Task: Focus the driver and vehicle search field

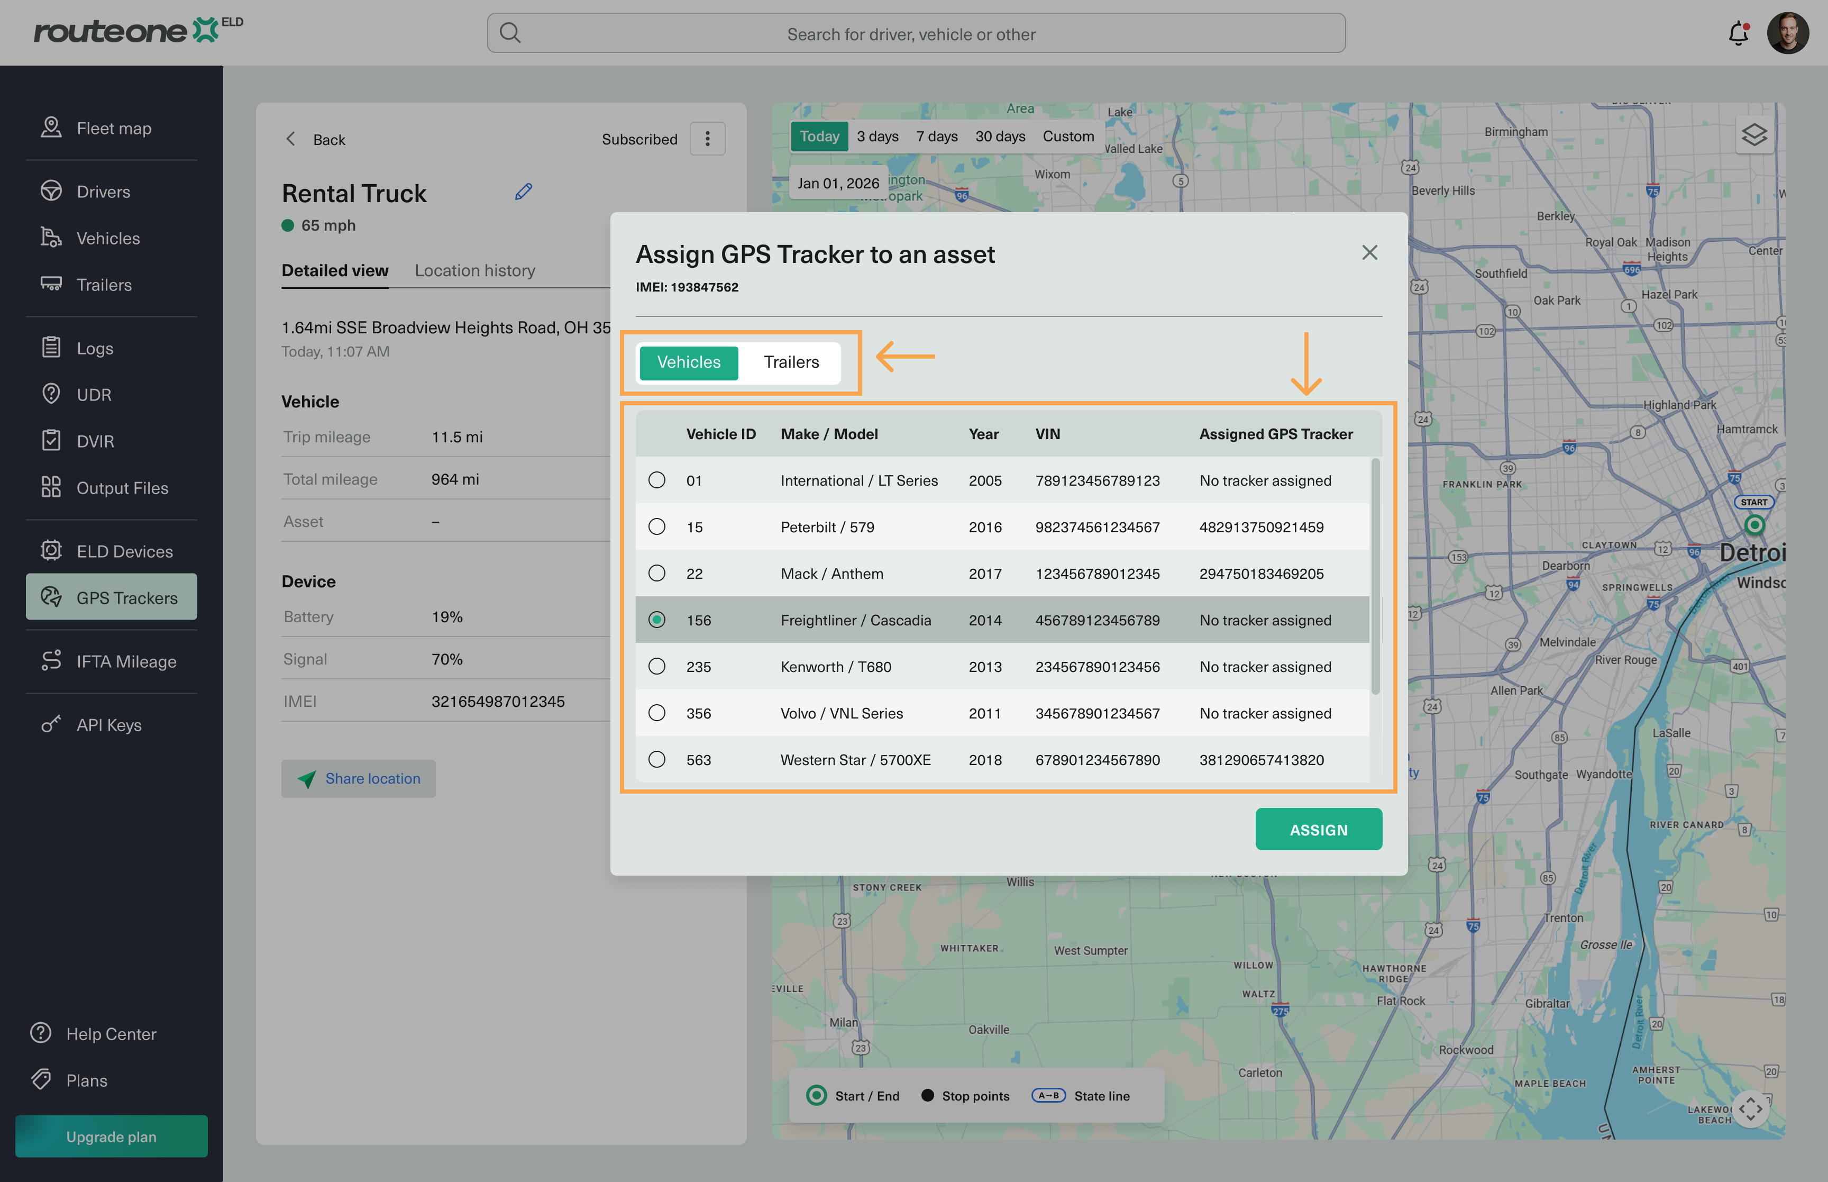Action: point(916,33)
